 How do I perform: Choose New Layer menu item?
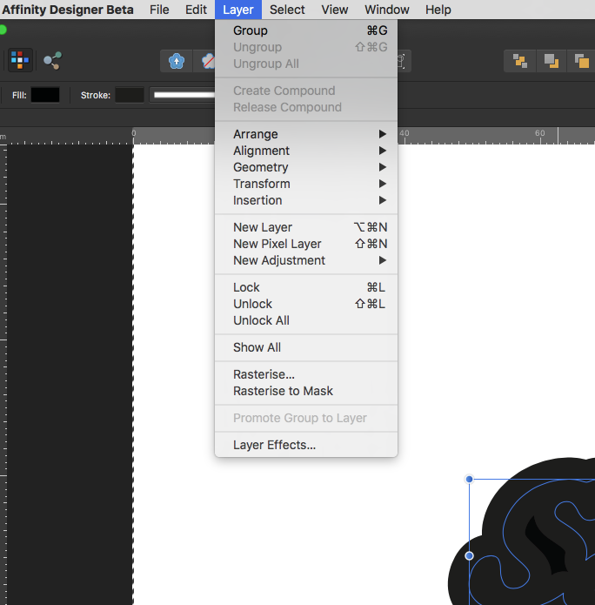tap(306, 227)
